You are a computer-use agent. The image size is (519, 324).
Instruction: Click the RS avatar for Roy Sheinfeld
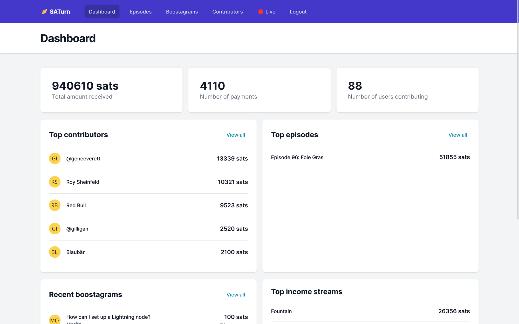pyautogui.click(x=55, y=182)
